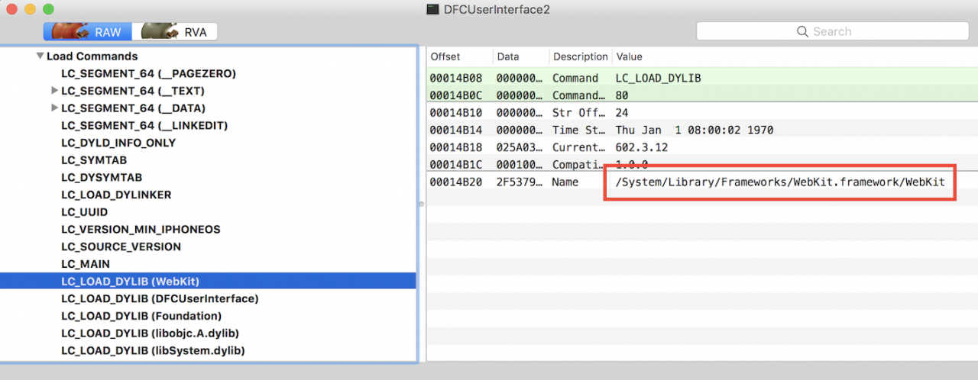The width and height of the screenshot is (978, 380).
Task: Click the search magnifier icon
Action: click(802, 31)
